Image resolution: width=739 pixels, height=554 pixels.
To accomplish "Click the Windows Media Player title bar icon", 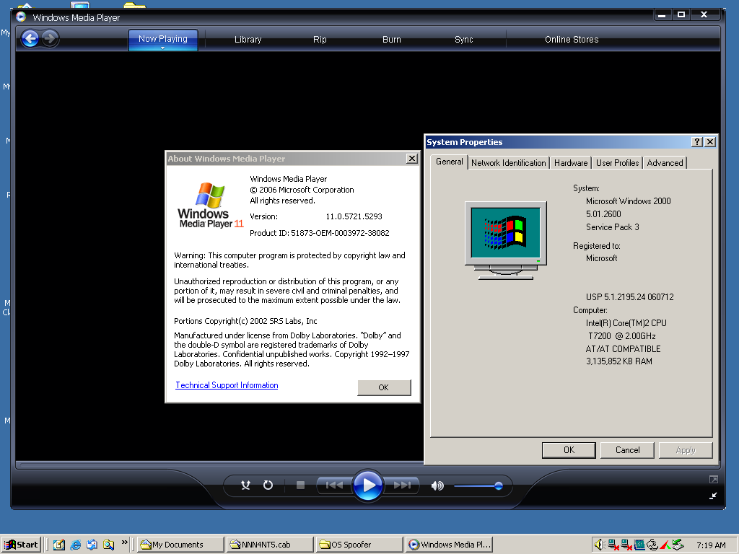I will (21, 17).
